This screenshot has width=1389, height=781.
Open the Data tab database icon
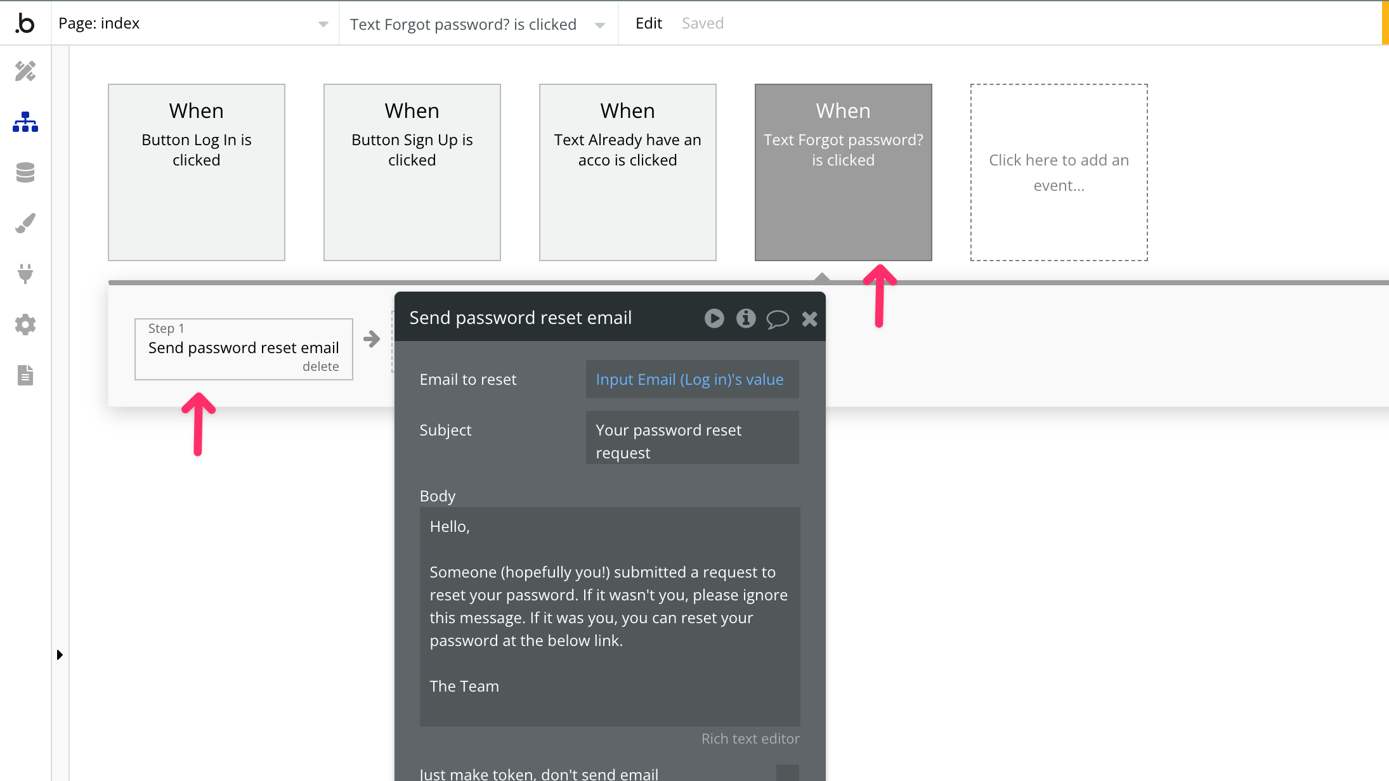tap(25, 172)
